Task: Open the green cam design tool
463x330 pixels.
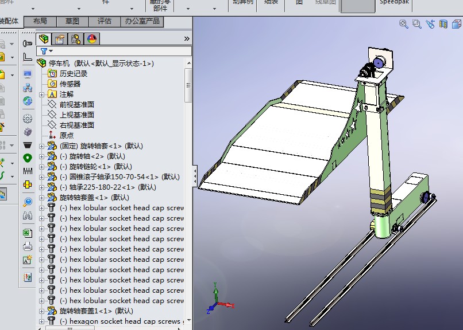Action: [28, 158]
